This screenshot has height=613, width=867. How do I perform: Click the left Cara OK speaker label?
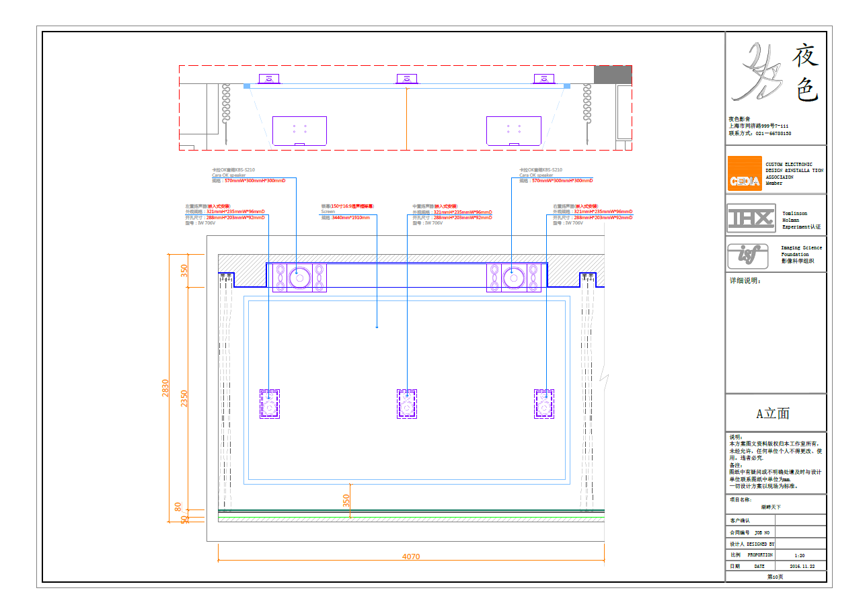point(248,175)
